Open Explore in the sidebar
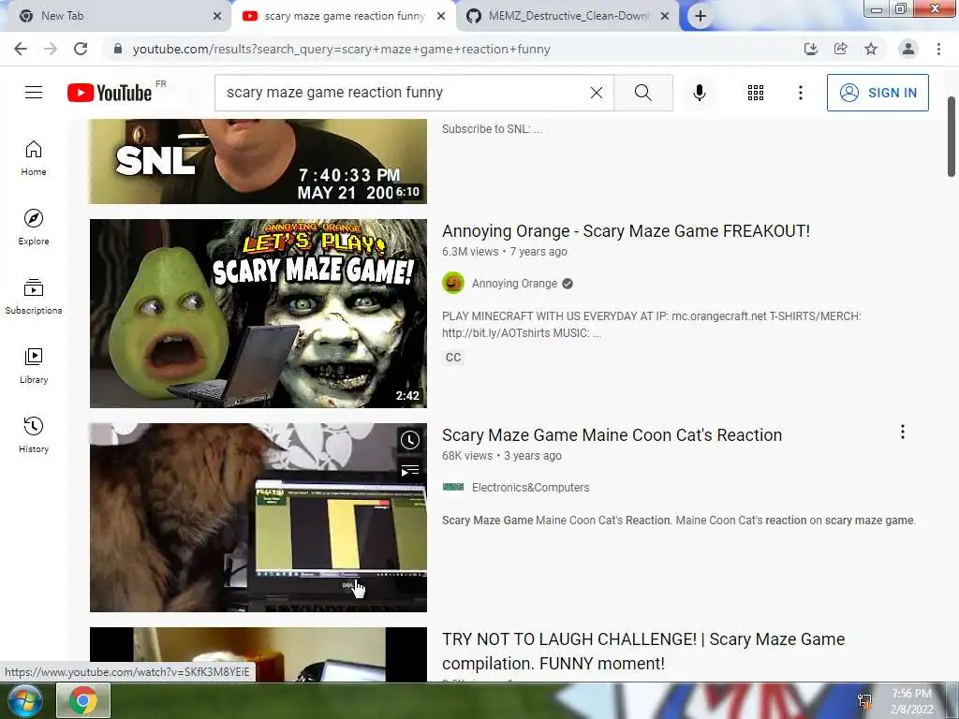The width and height of the screenshot is (959, 719). click(34, 227)
